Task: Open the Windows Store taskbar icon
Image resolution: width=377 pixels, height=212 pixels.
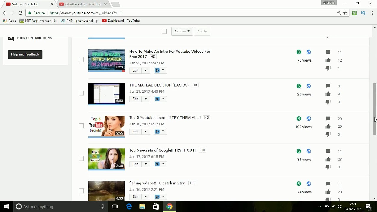Action: [x=156, y=207]
